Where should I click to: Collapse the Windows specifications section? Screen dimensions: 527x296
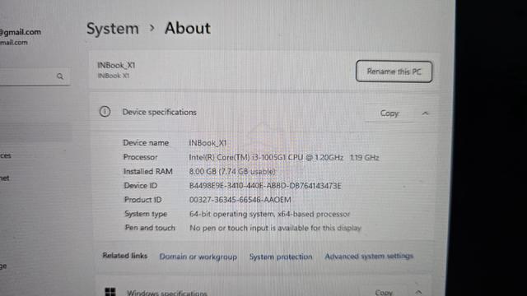pyautogui.click(x=418, y=293)
